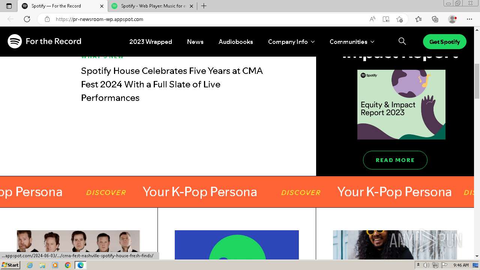This screenshot has height=270, width=480.
Task: Click the Get Spotify button
Action: (445, 42)
